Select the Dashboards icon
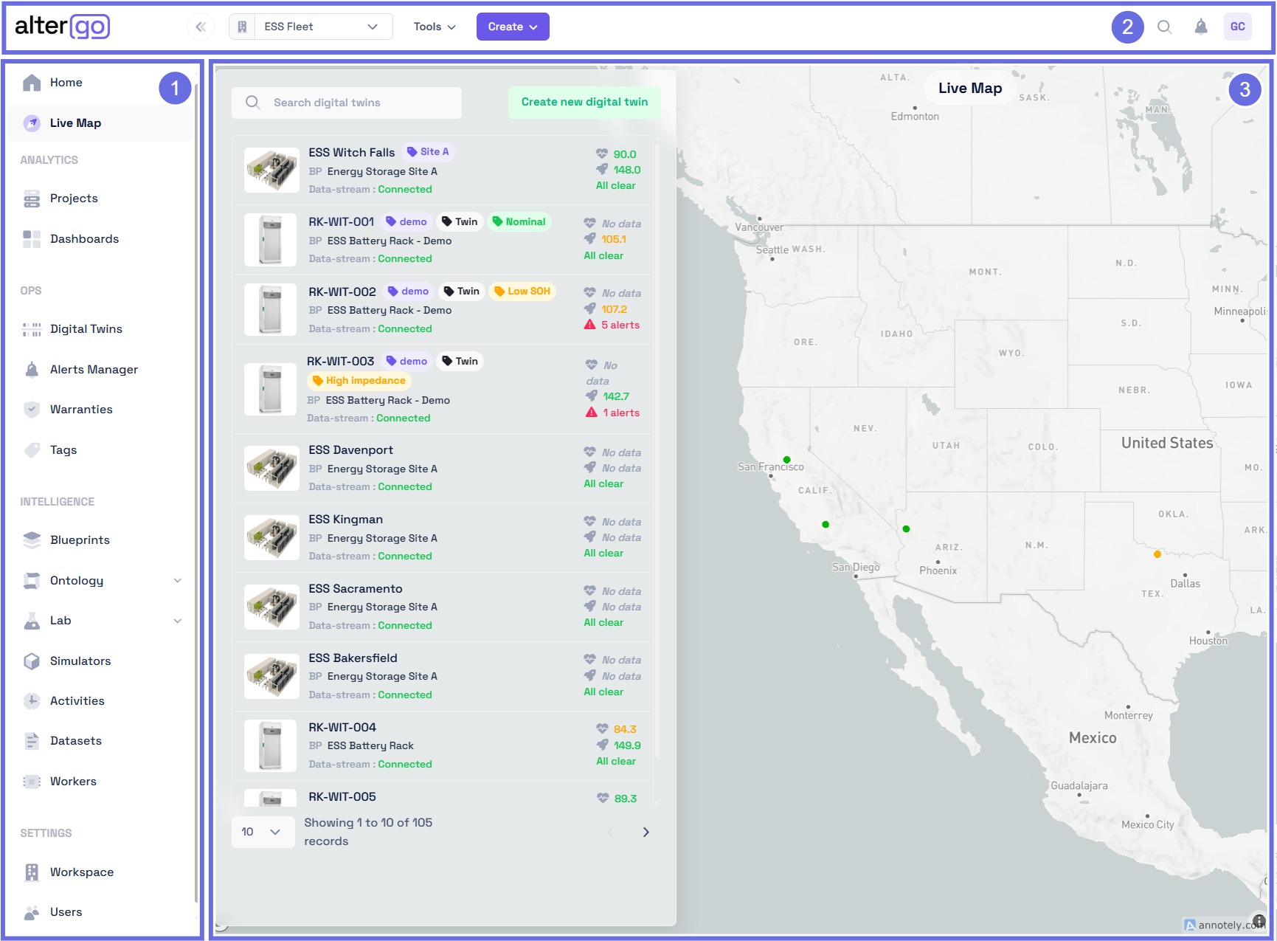 click(31, 238)
